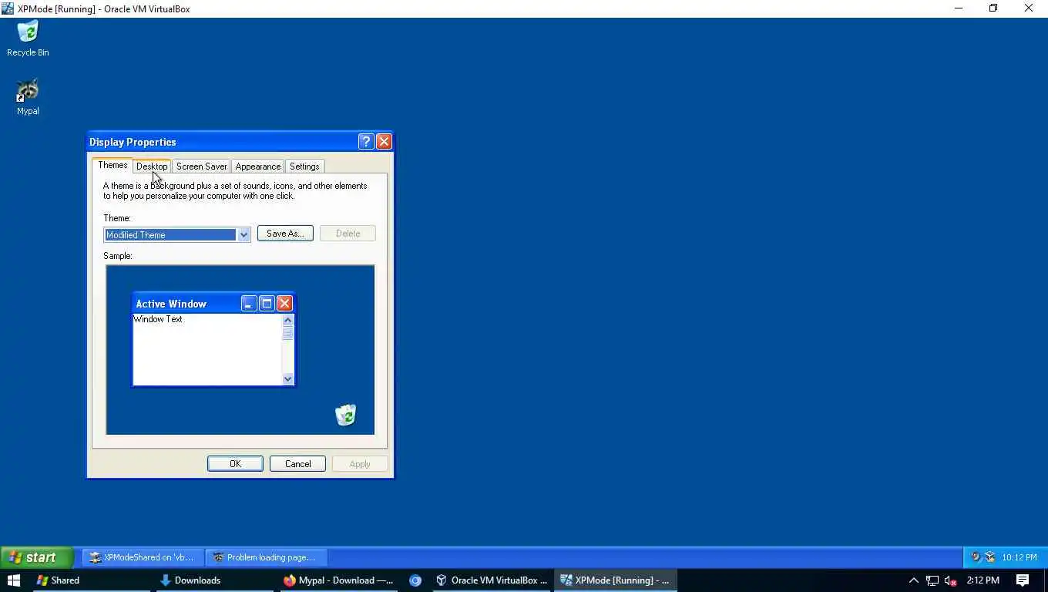This screenshot has height=592, width=1048.
Task: Click the security shield icon in XP tray
Action: coord(976,557)
